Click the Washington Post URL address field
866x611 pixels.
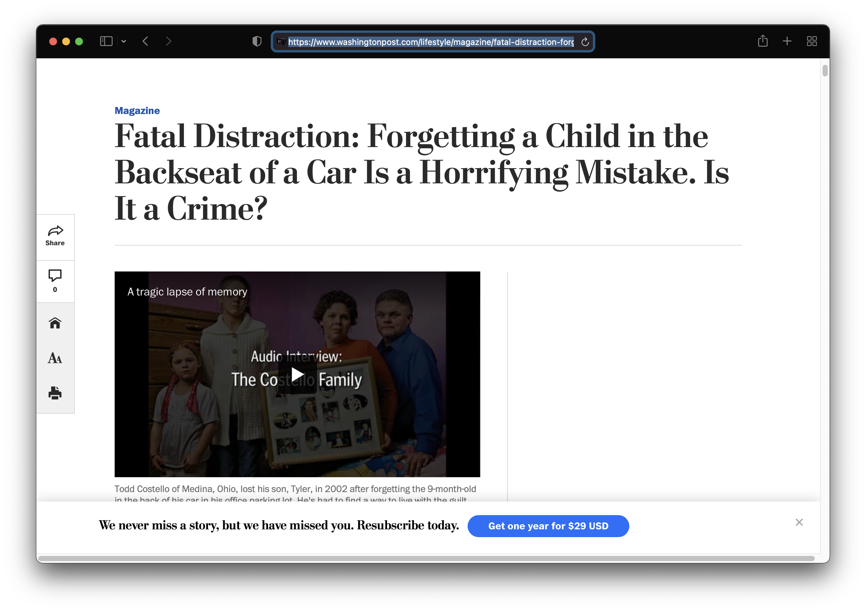(430, 42)
